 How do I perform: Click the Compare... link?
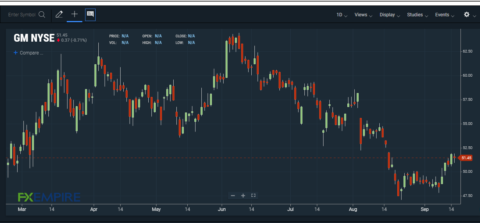pyautogui.click(x=31, y=53)
